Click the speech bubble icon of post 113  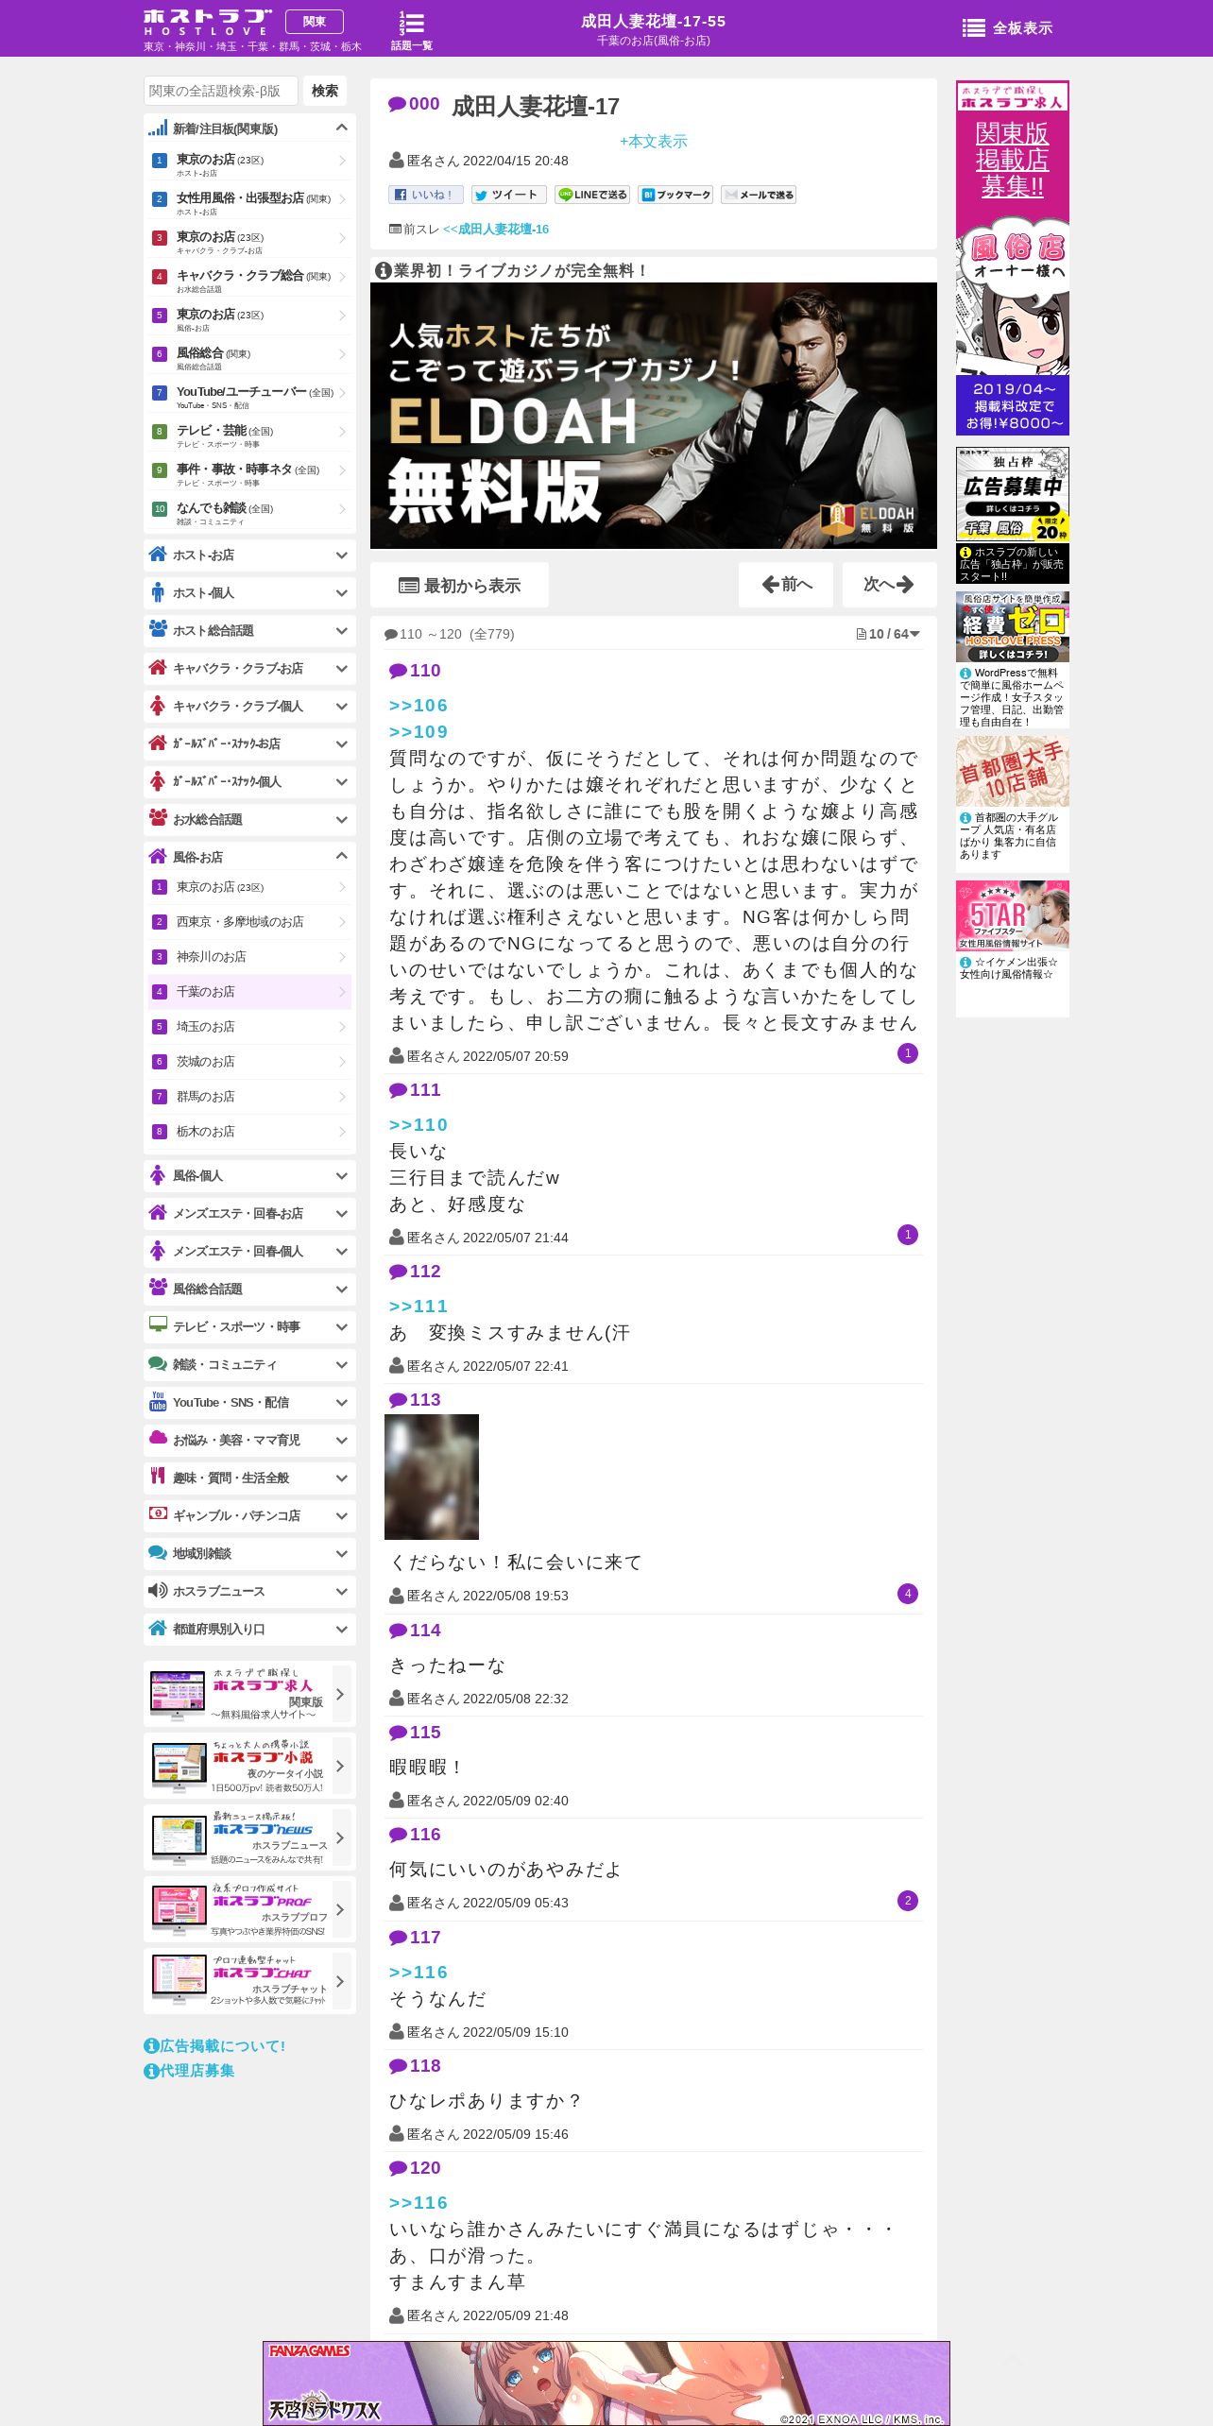(398, 1400)
